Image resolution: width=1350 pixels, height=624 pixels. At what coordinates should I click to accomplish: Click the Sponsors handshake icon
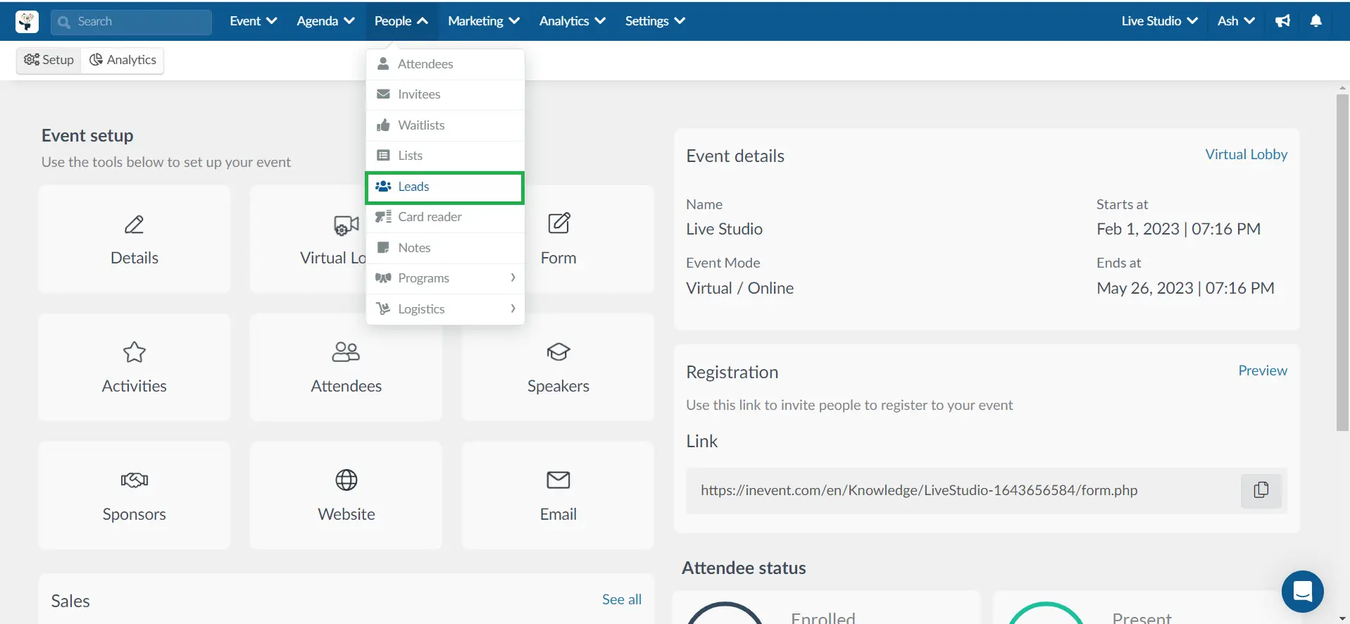click(x=135, y=480)
